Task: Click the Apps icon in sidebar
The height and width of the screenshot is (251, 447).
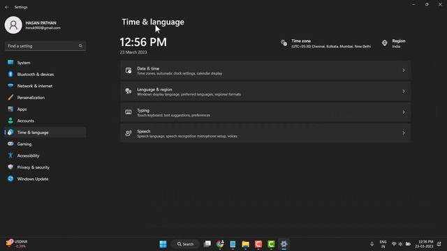Action: [x=10, y=109]
